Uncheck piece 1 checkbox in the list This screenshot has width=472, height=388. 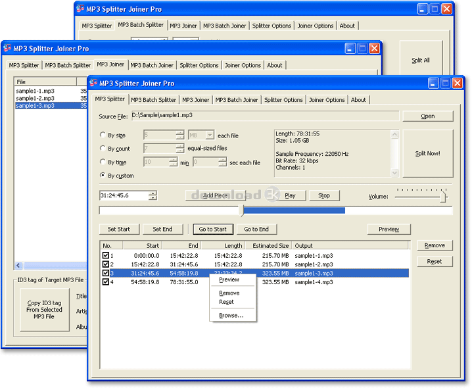coord(105,255)
